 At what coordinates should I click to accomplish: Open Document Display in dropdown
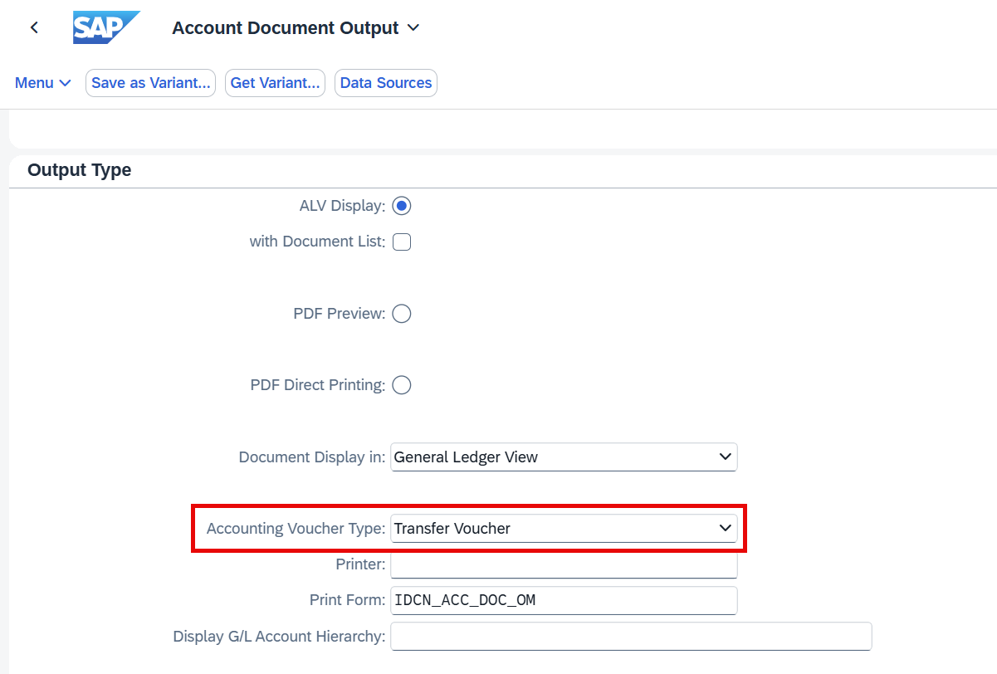[564, 457]
